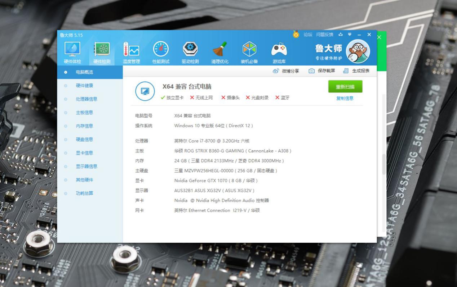This screenshot has width=457, height=287.
Task: Click the green panel's close X behind window
Action: click(379, 37)
